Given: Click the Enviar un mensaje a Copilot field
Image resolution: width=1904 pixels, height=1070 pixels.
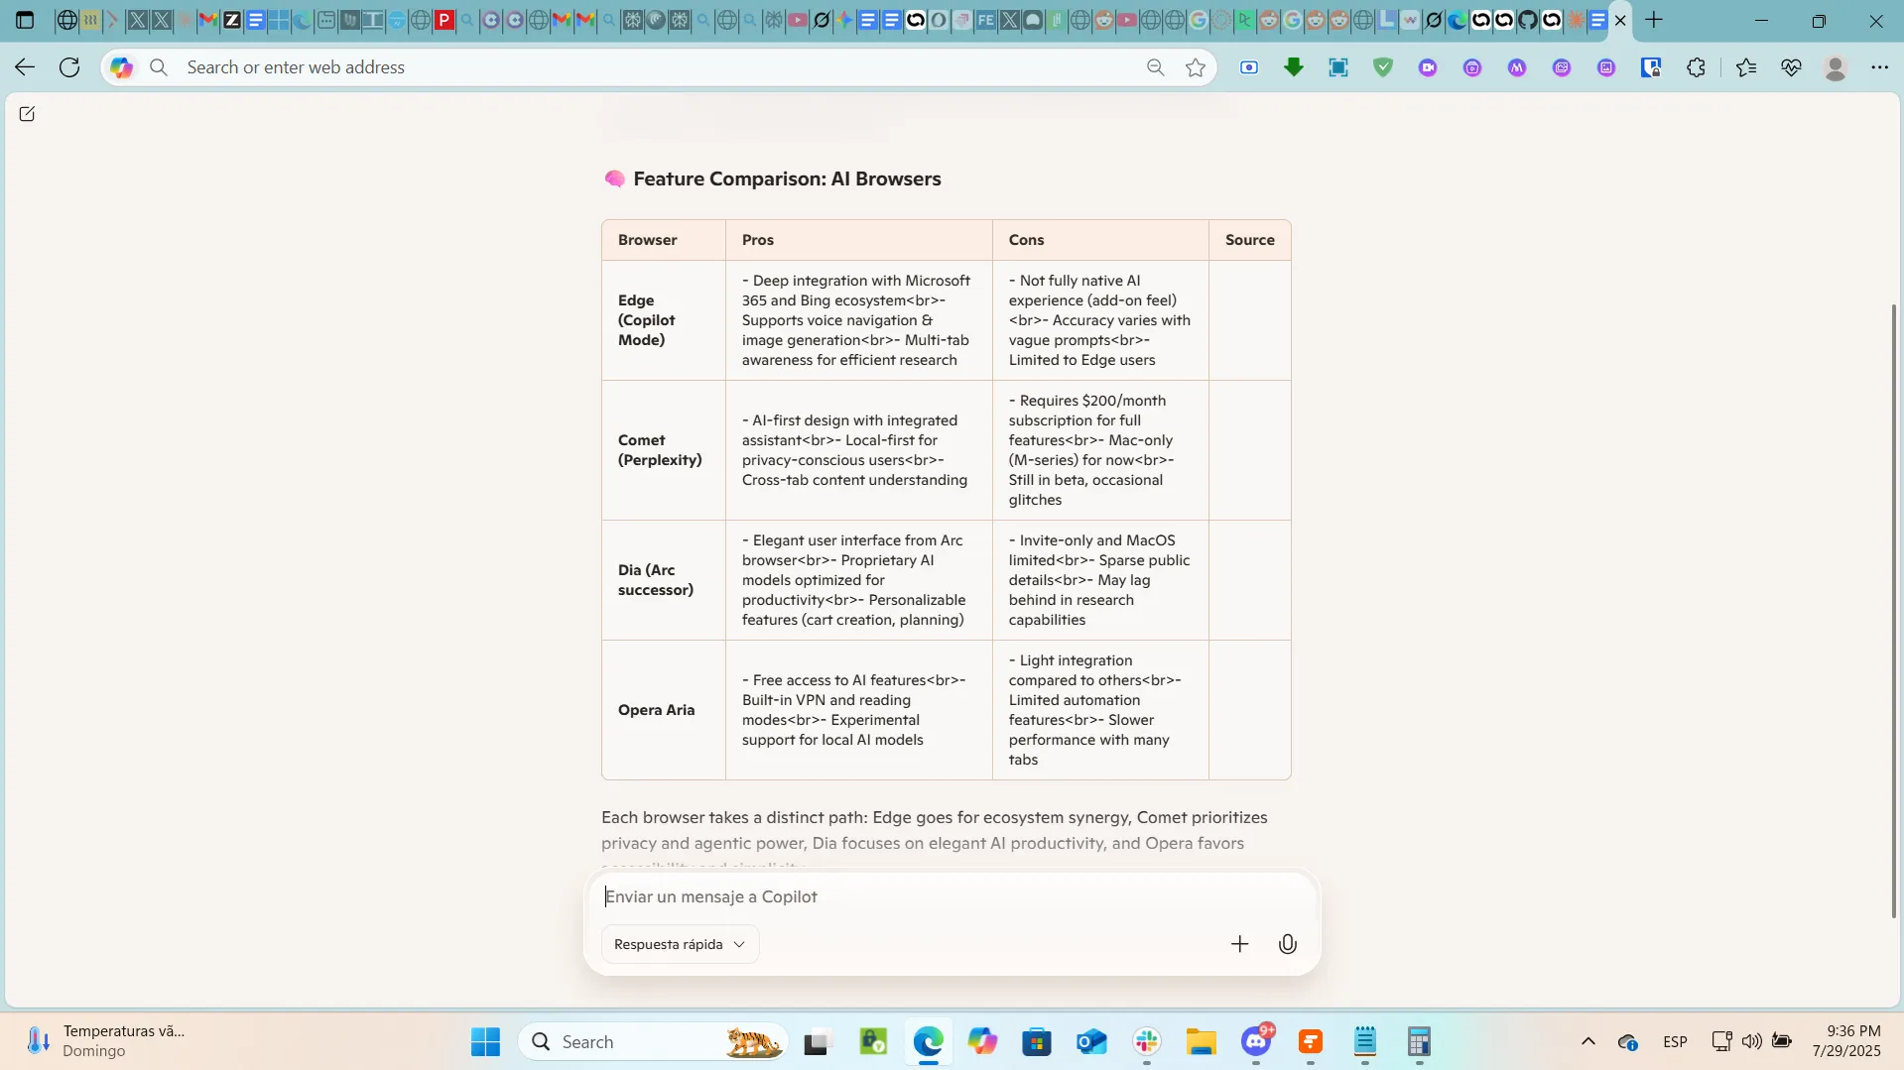Looking at the screenshot, I should (x=943, y=896).
